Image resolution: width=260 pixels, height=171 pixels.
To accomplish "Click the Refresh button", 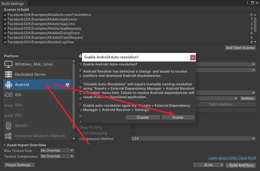I will (x=247, y=98).
